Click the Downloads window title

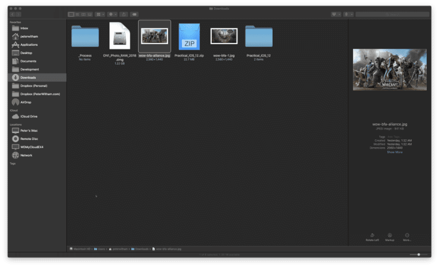tap(219, 9)
